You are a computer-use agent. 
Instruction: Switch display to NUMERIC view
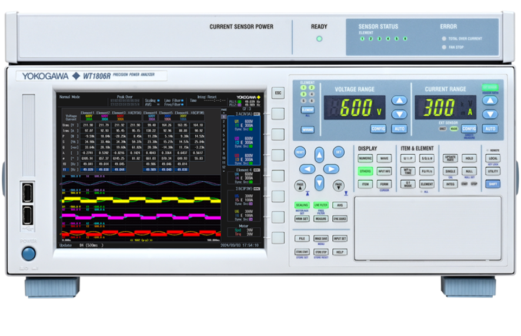pos(365,158)
